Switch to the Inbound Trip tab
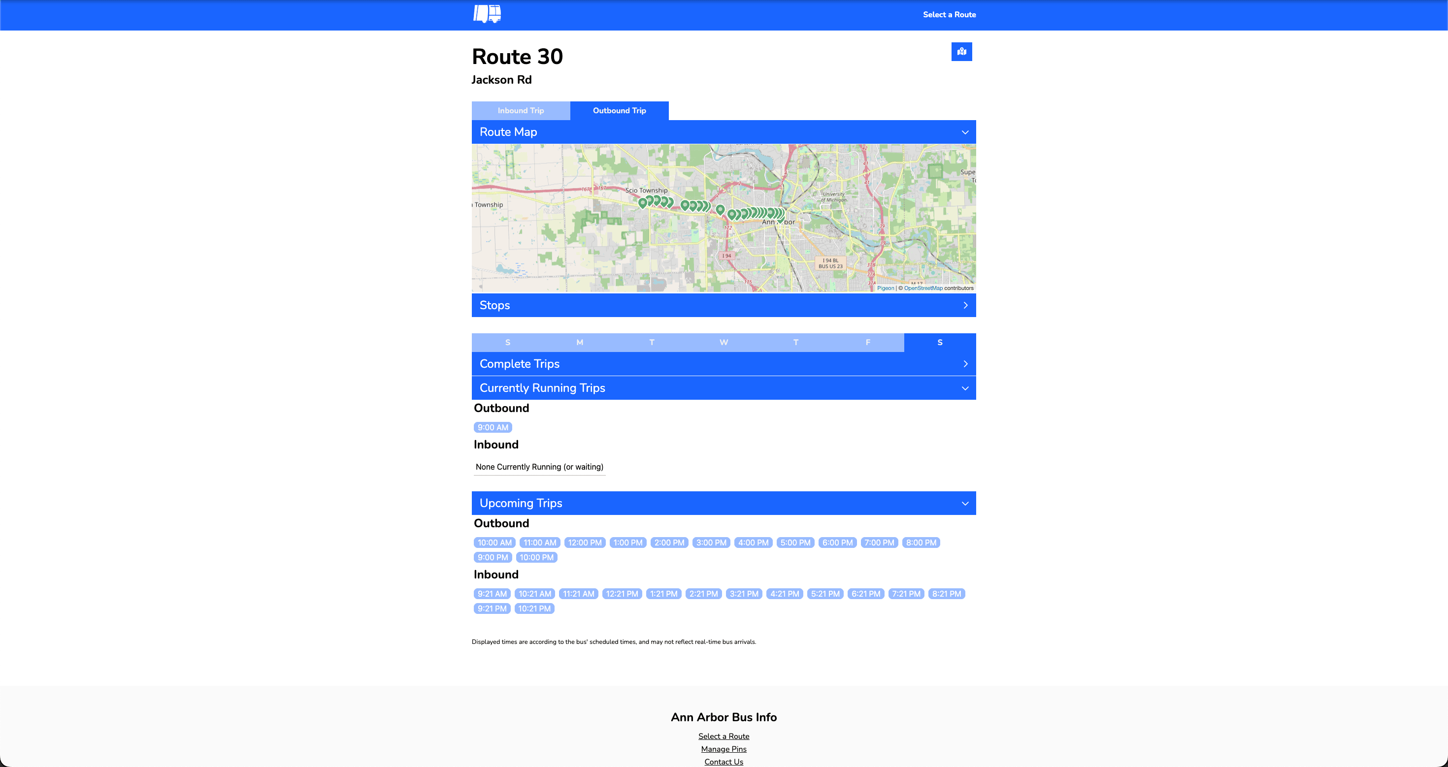 click(520, 110)
